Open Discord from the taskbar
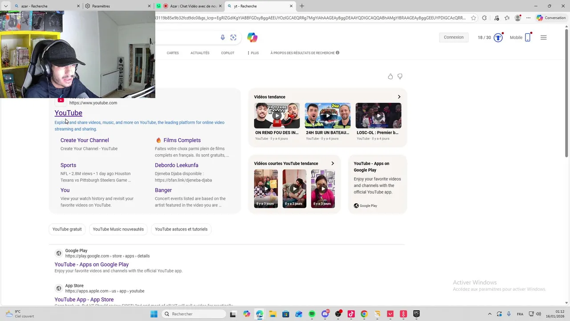 click(325, 314)
